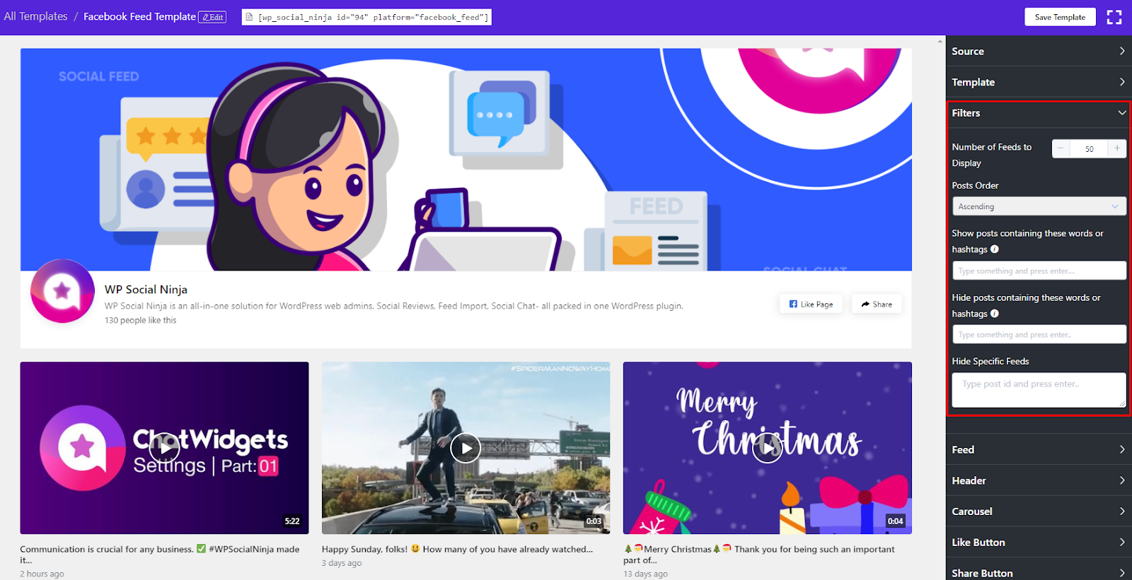This screenshot has width=1132, height=580.
Task: Focus the hide posts words input
Action: (x=1039, y=334)
